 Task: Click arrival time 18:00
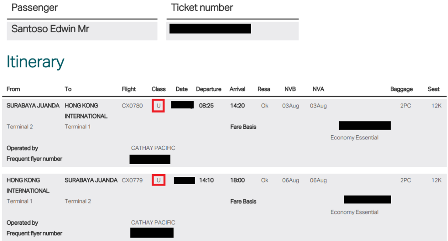point(238,180)
